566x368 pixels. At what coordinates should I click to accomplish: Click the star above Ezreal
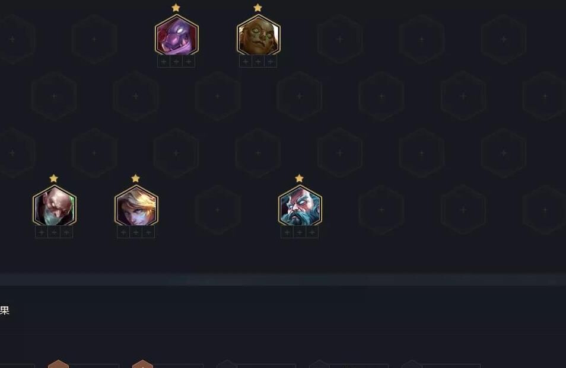pos(136,178)
